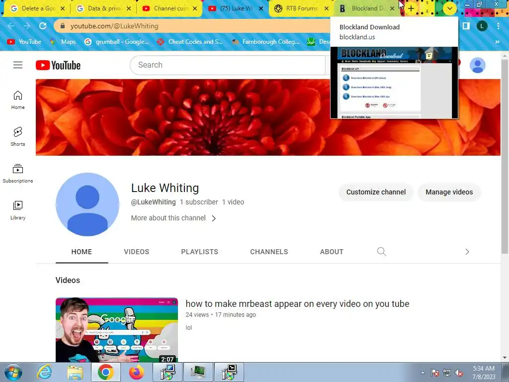
Task: Switch to the Channel customization tab
Action: 169,8
